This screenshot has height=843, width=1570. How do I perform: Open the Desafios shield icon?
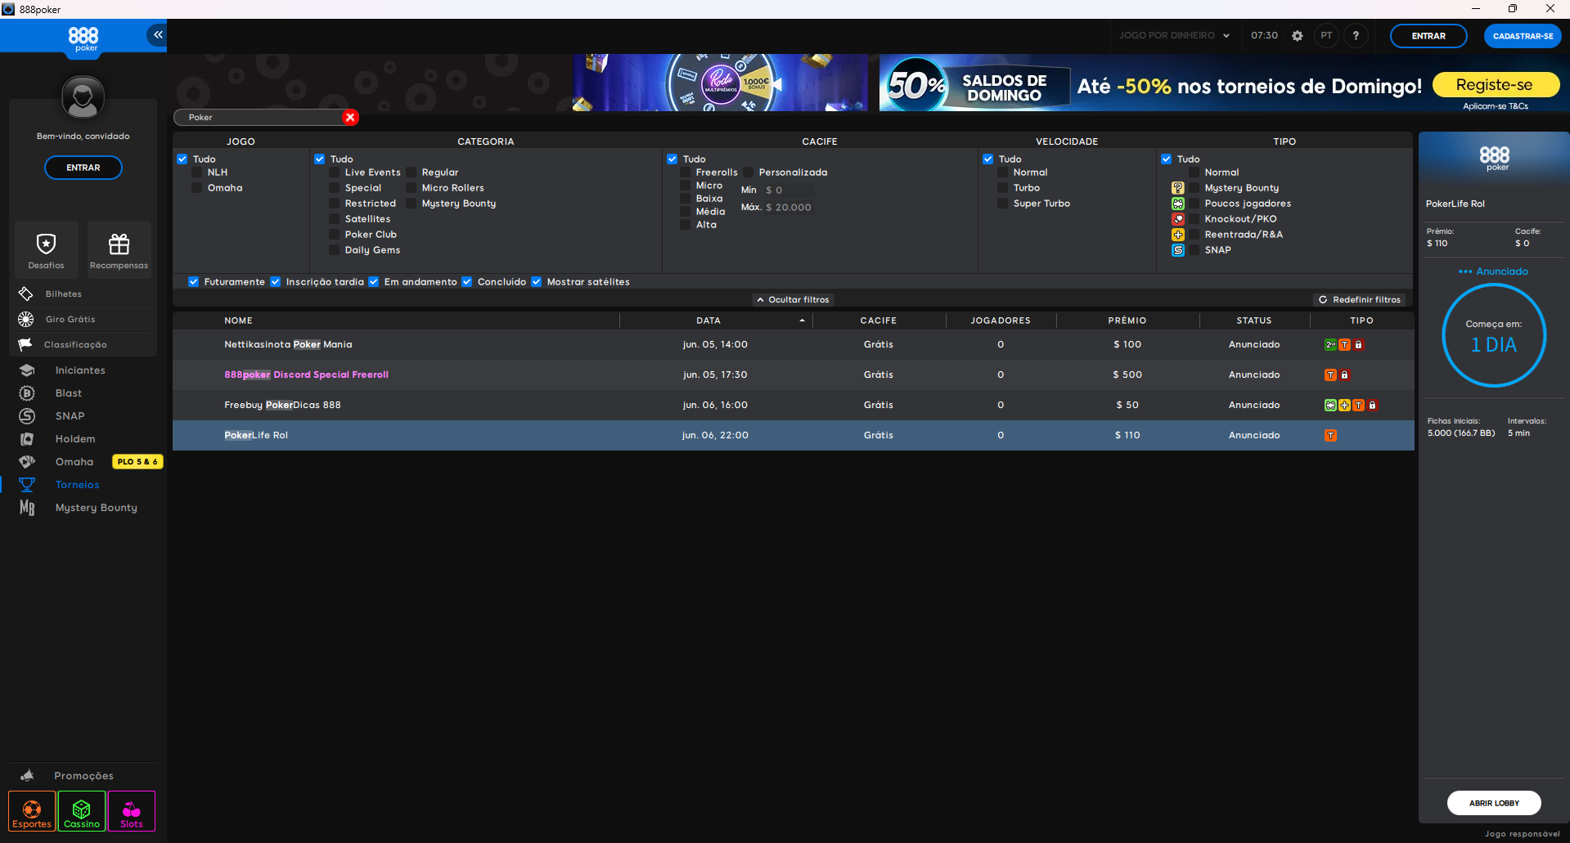pos(46,244)
